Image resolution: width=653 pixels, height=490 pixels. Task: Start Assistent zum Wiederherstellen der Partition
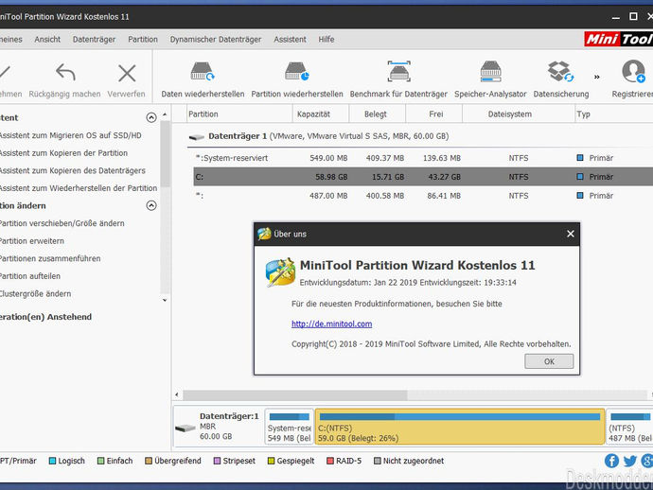point(78,187)
